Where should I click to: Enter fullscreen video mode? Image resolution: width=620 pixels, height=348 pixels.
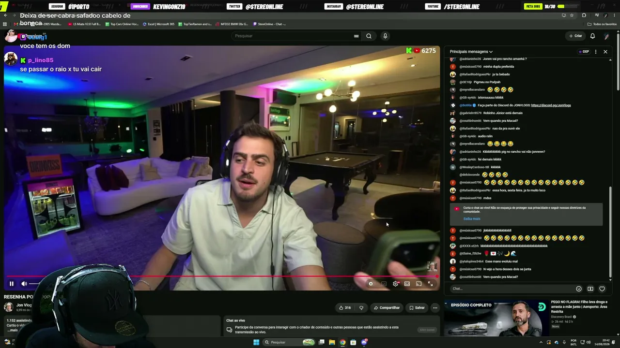pos(430,284)
